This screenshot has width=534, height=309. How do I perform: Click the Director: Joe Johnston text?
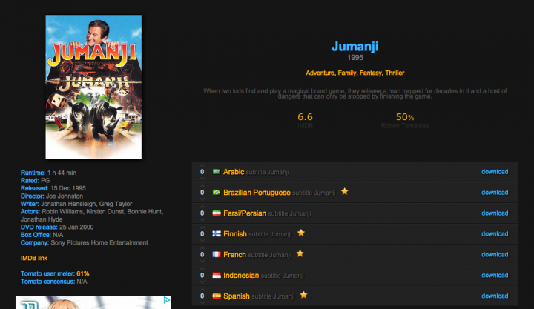coord(52,196)
